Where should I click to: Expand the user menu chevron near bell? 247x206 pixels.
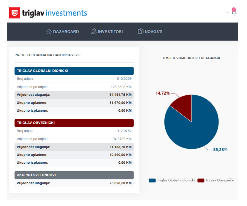tap(227, 13)
